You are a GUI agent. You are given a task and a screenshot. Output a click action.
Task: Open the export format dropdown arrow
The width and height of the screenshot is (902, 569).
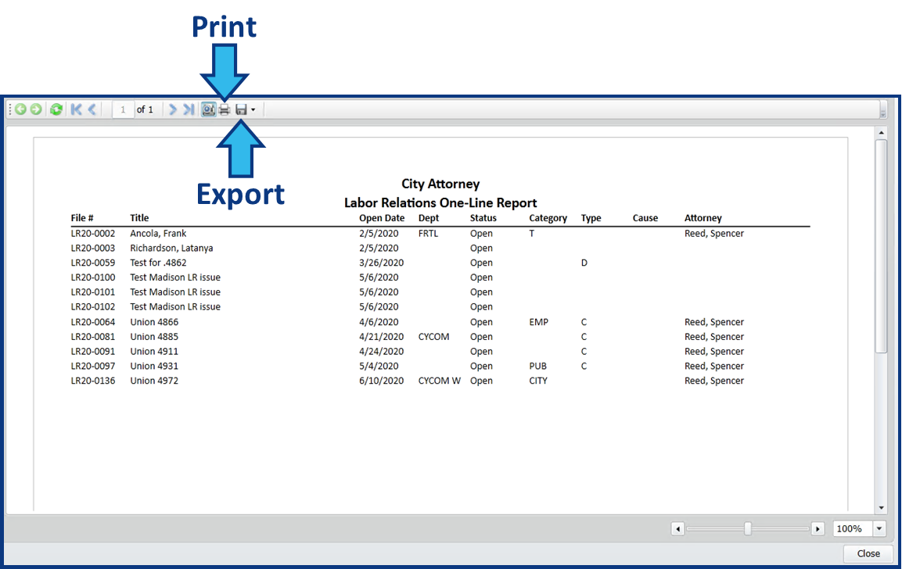coord(253,109)
